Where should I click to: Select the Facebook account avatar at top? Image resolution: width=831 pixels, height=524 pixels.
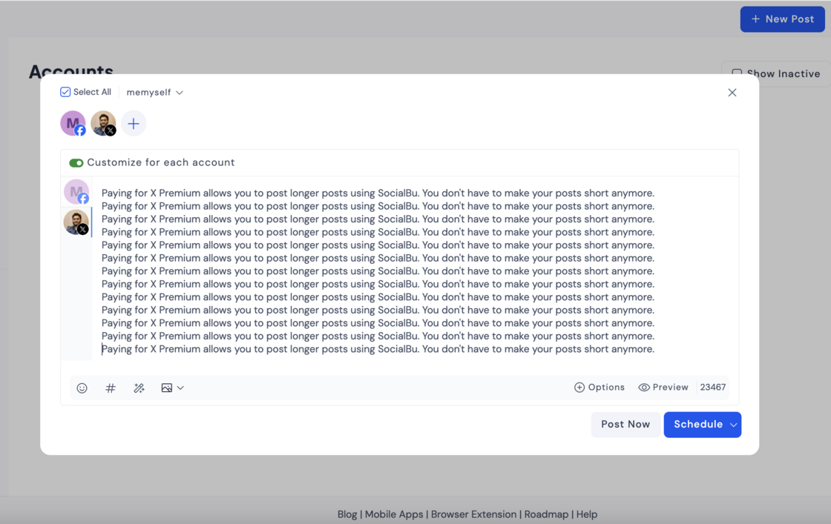click(x=73, y=124)
